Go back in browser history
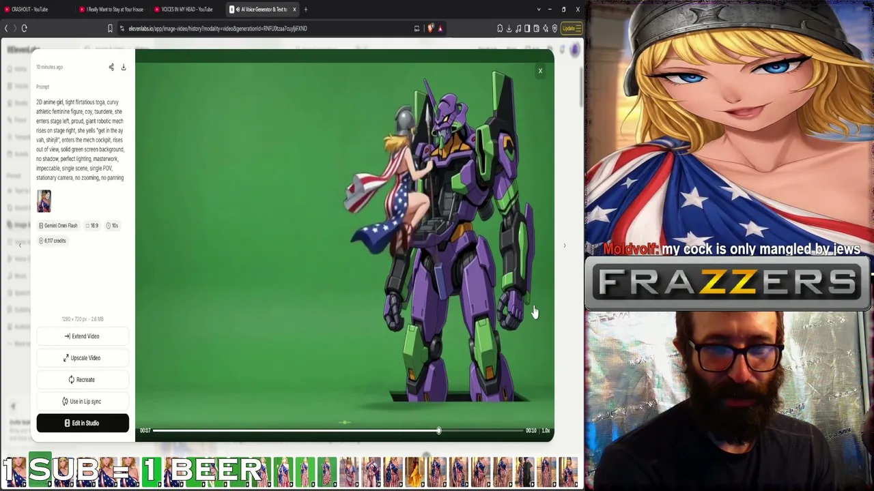874x491 pixels. pos(6,28)
